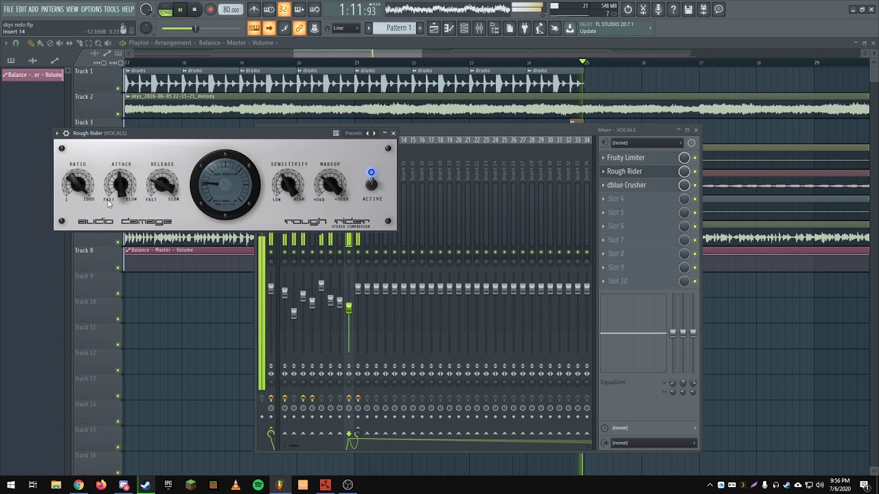Expand the Rough Rider slot arrow
Image resolution: width=879 pixels, height=494 pixels.
point(604,172)
